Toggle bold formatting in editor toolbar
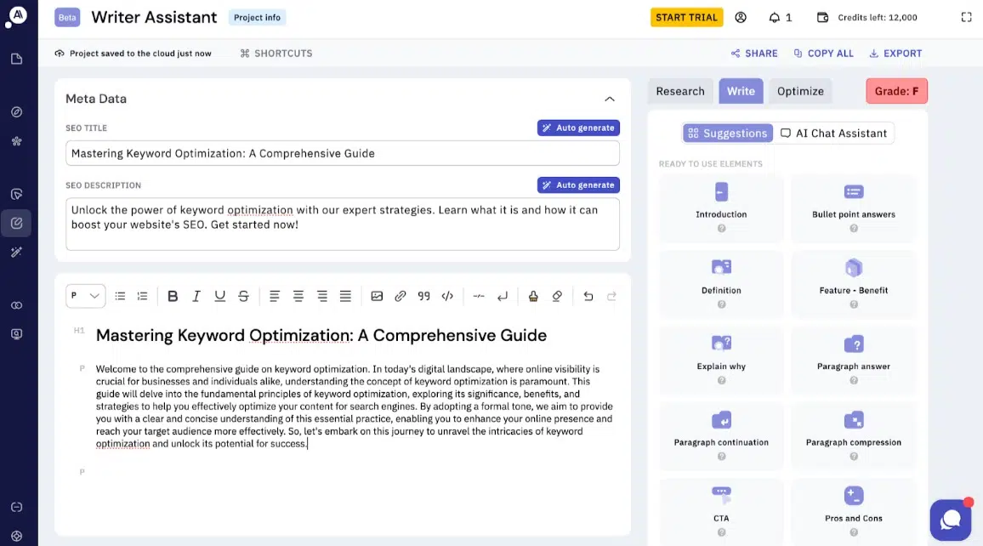 tap(173, 296)
